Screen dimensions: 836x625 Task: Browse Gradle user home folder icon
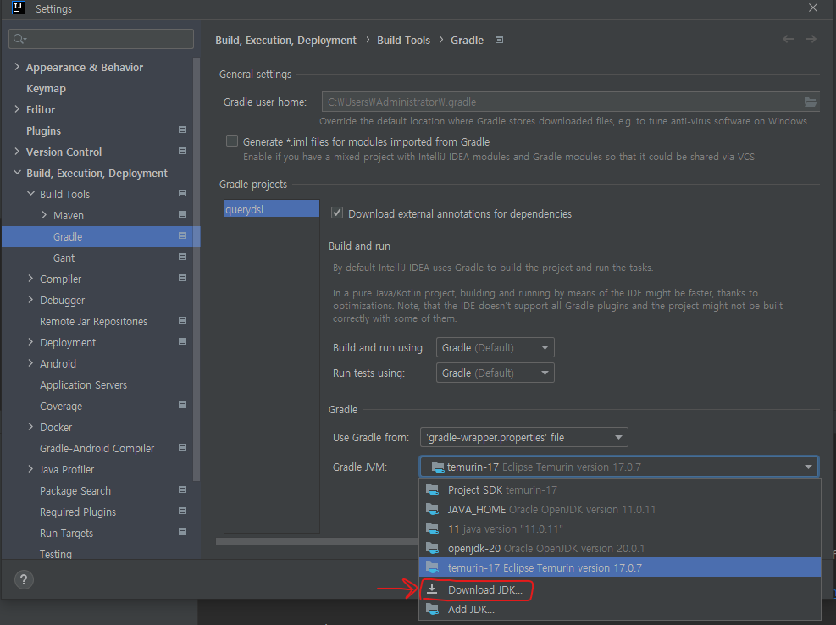pos(810,102)
